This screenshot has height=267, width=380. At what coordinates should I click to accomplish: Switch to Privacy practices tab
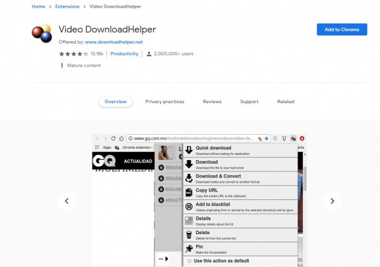coord(165,102)
